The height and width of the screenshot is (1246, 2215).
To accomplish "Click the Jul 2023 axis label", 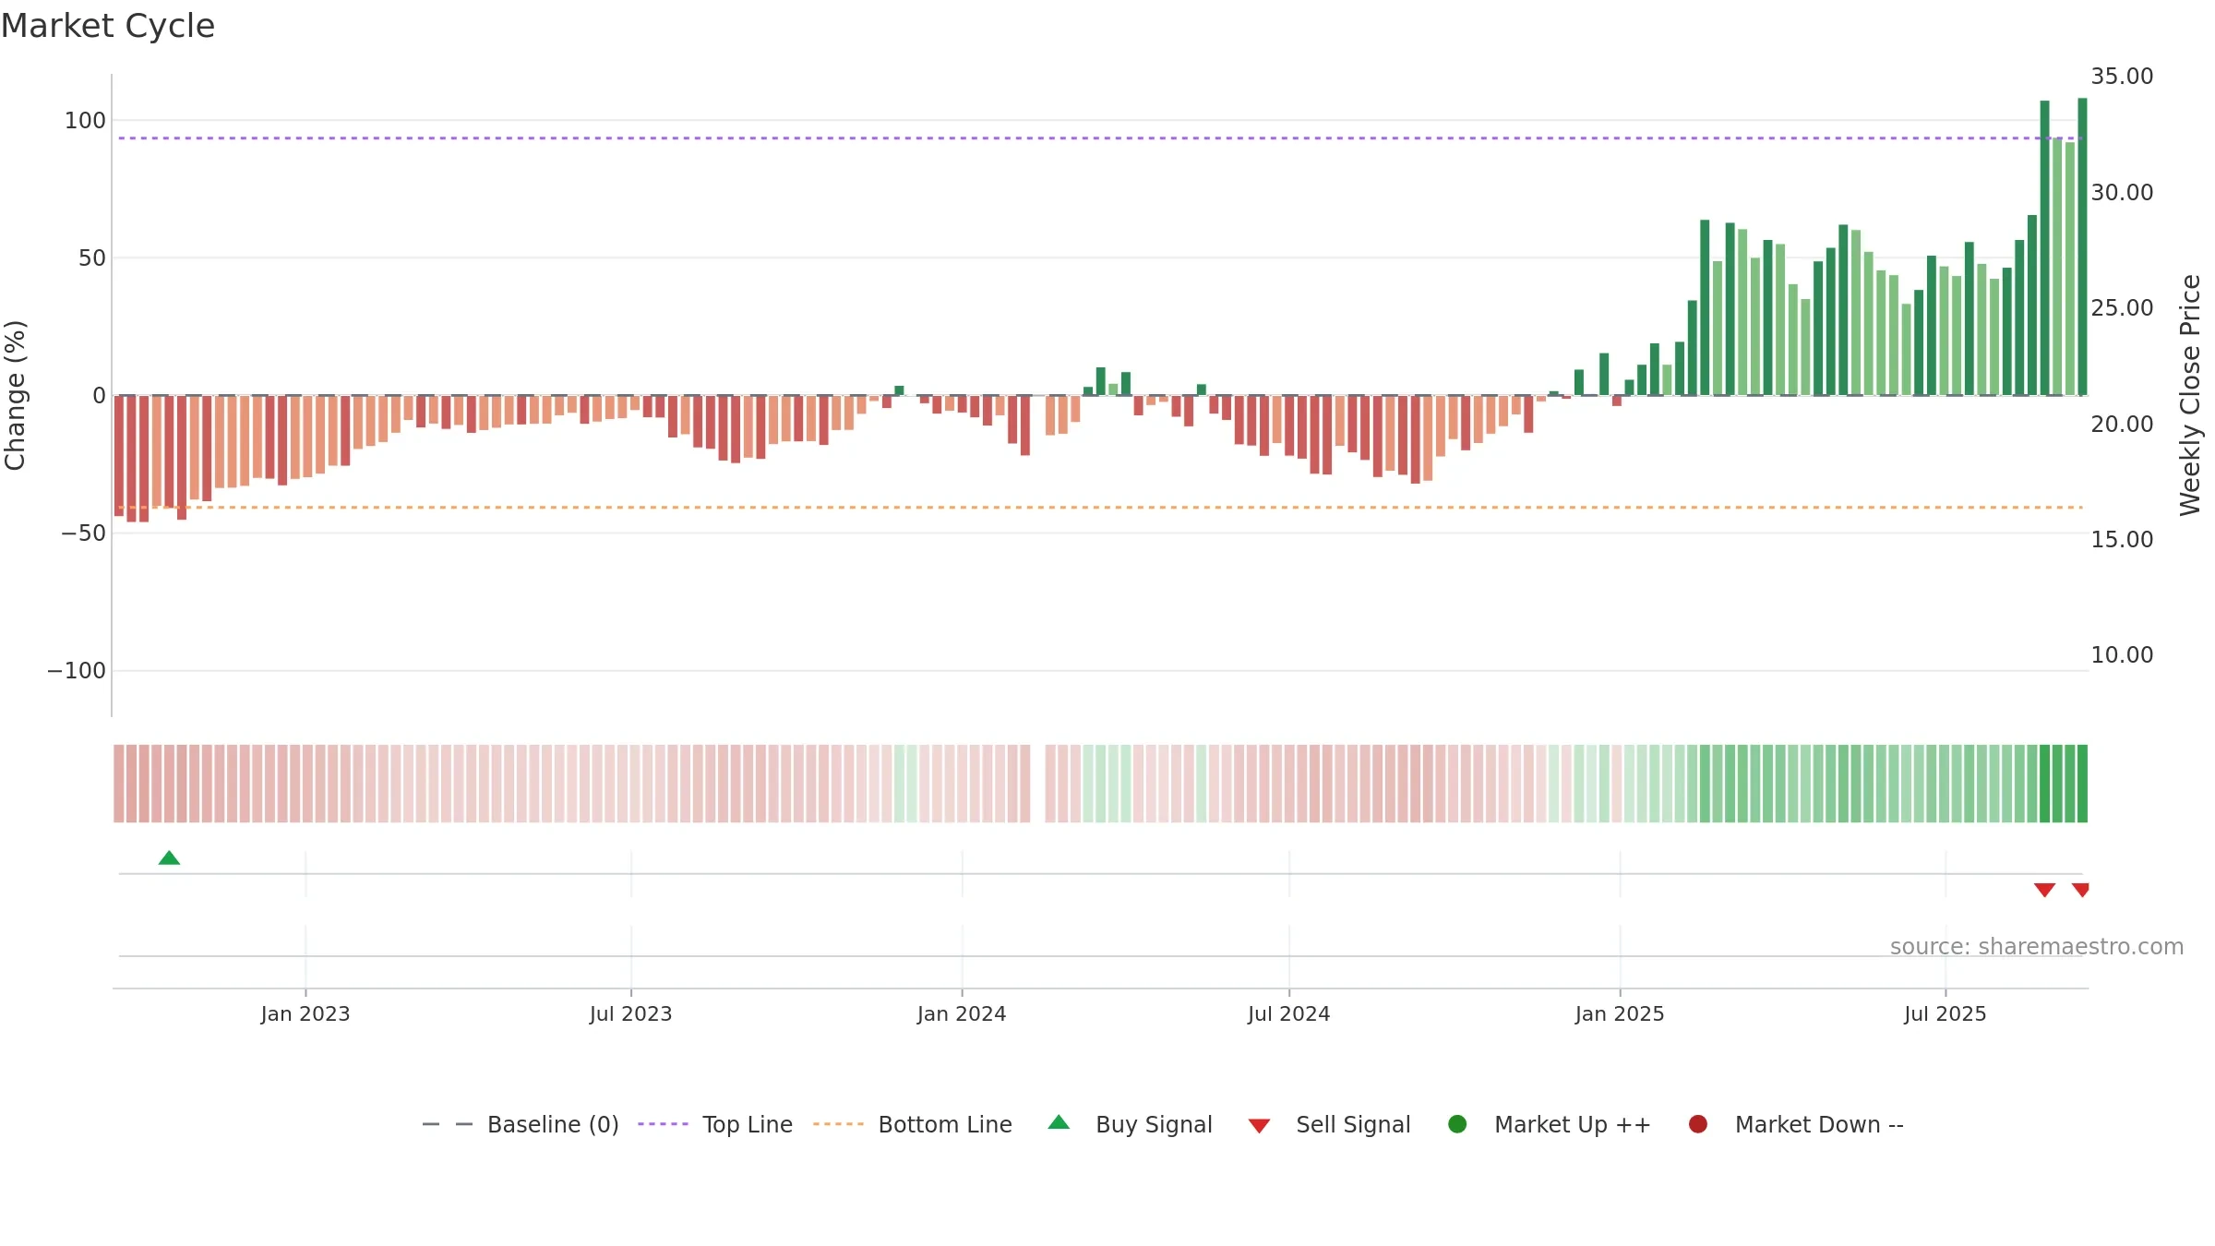I will pos(631,1014).
